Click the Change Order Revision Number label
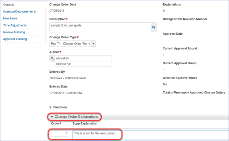 185,19
